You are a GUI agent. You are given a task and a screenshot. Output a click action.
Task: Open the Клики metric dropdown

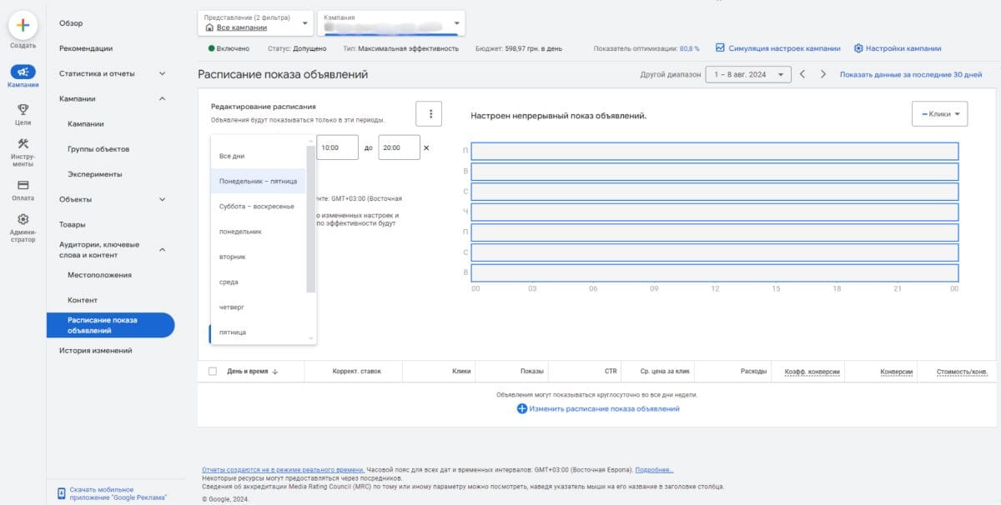[939, 114]
